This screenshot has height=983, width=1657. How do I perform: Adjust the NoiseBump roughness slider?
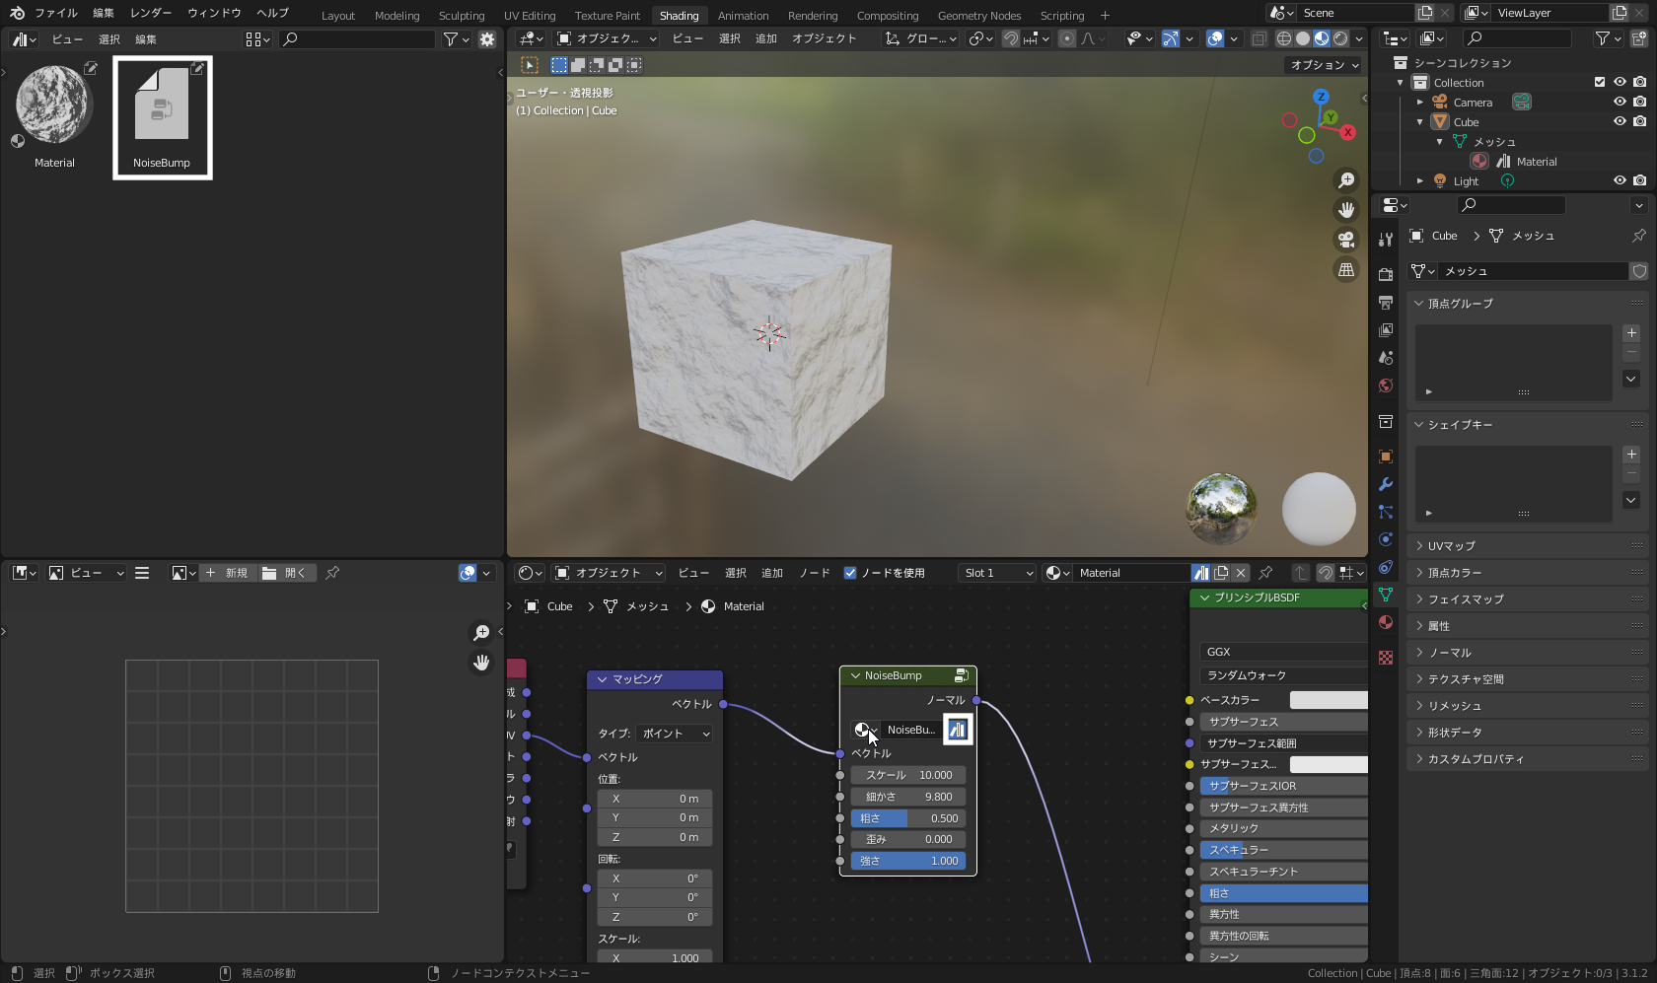[x=908, y=818]
